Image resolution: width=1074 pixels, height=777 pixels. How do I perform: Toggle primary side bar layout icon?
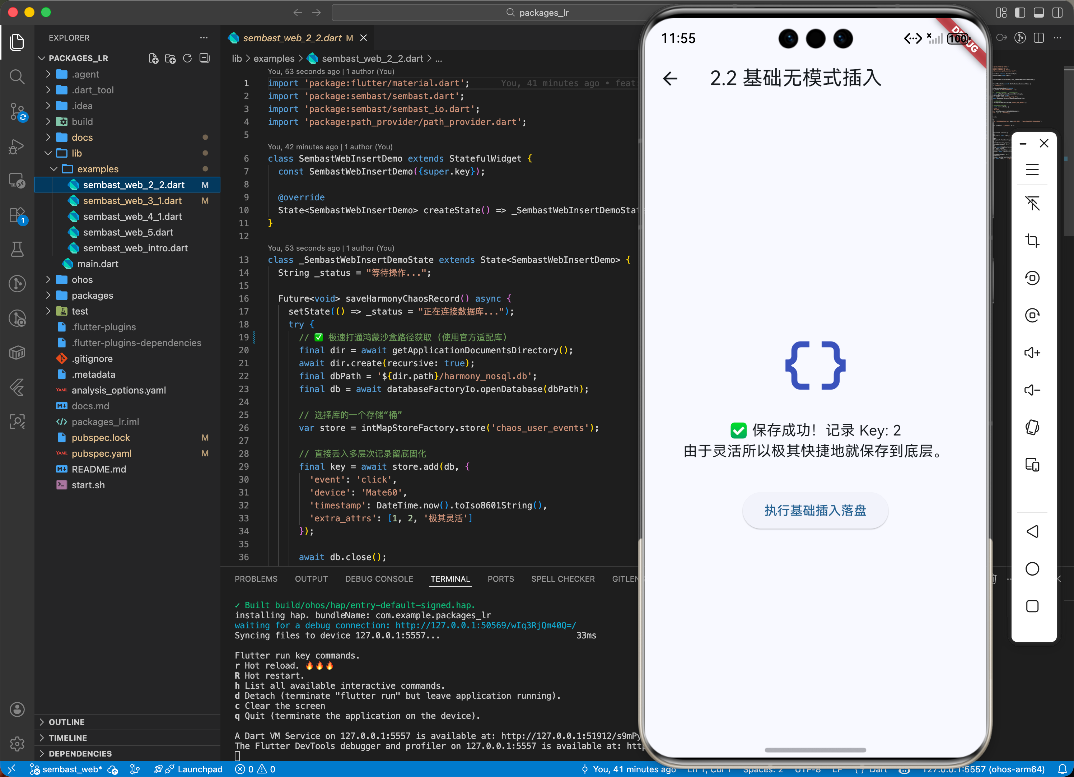(x=1020, y=13)
